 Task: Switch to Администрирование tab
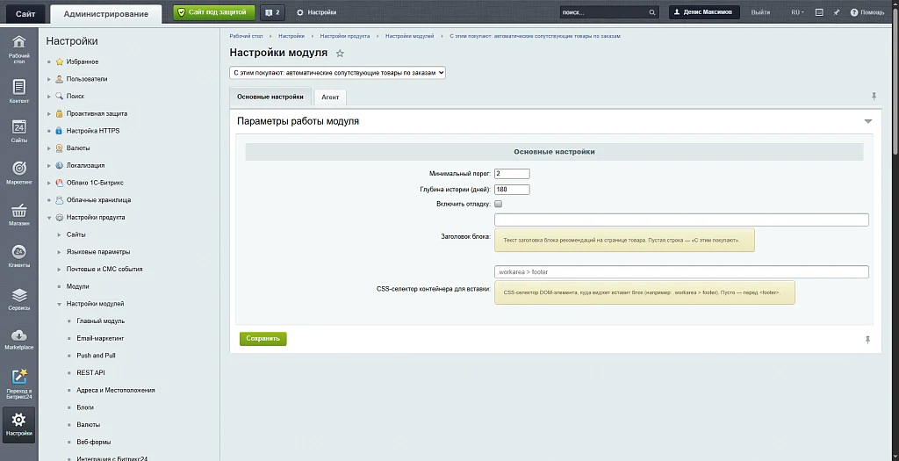106,14
